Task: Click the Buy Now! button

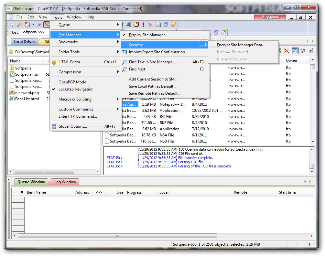Action: pos(270,17)
